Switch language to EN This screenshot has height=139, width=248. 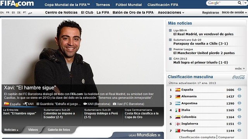coord(2,12)
